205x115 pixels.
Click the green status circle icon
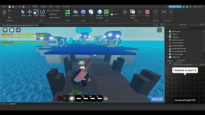pos(187,7)
